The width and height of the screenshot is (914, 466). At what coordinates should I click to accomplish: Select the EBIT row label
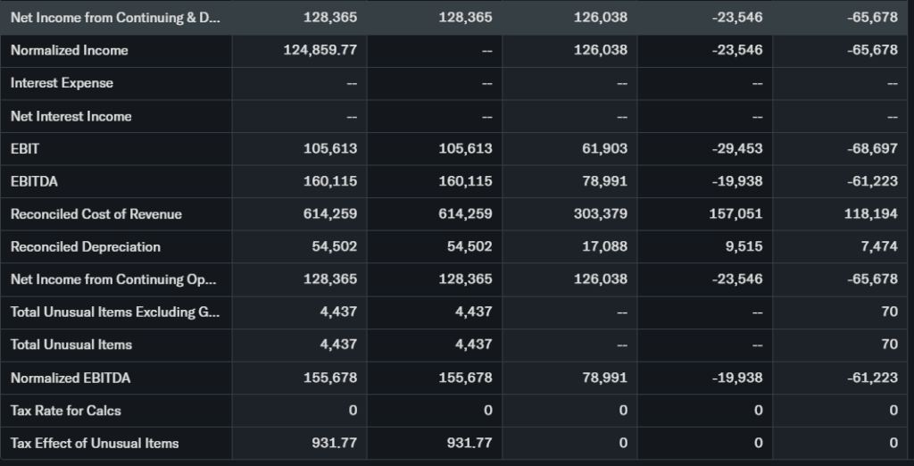25,149
